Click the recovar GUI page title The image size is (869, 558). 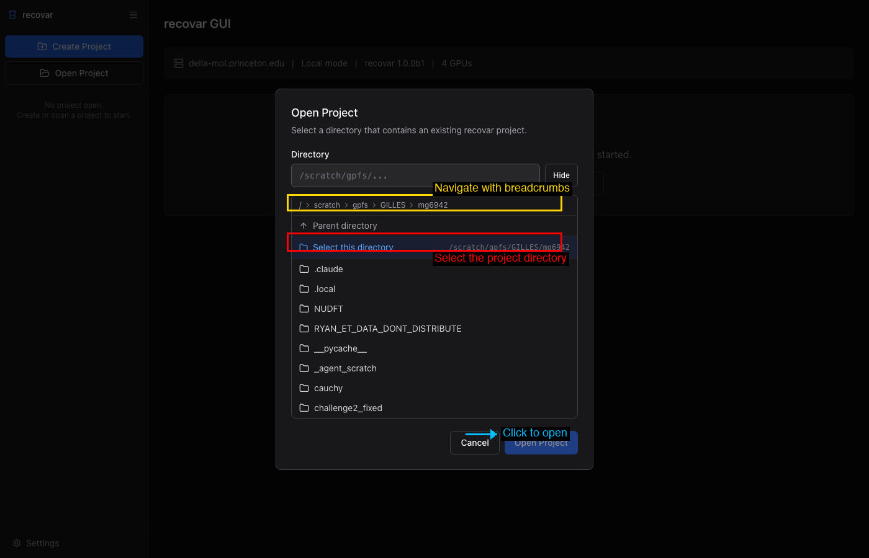pyautogui.click(x=197, y=24)
